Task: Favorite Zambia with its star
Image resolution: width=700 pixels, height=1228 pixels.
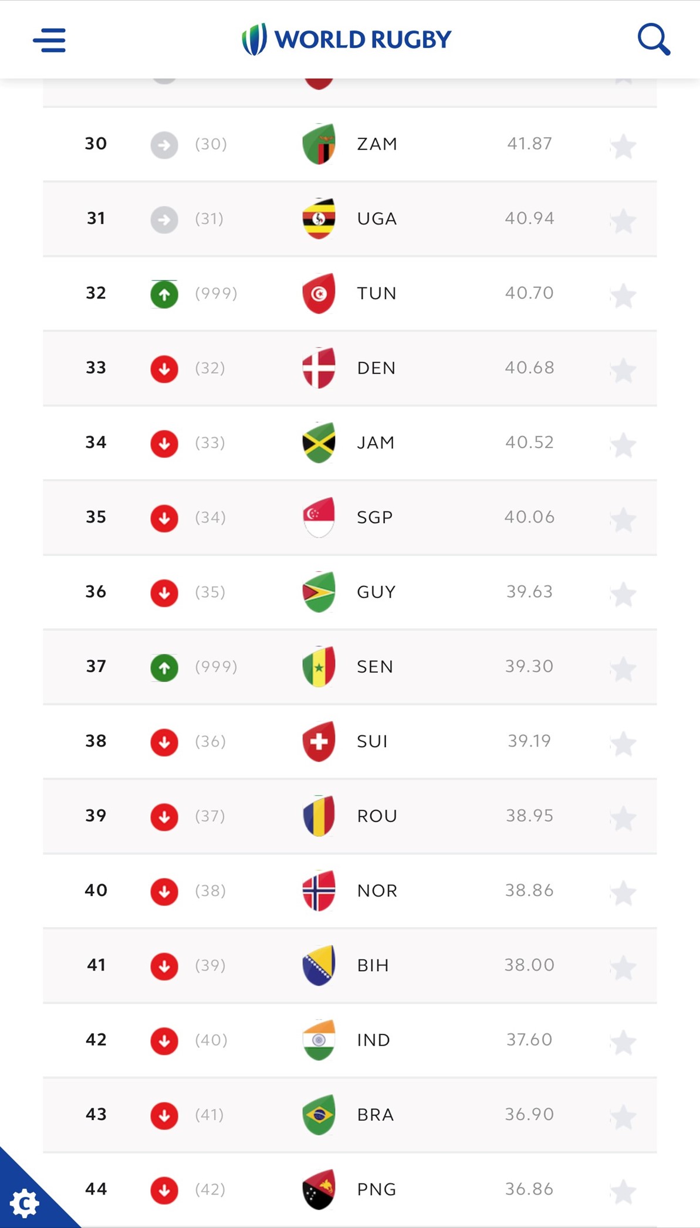Action: click(x=623, y=146)
